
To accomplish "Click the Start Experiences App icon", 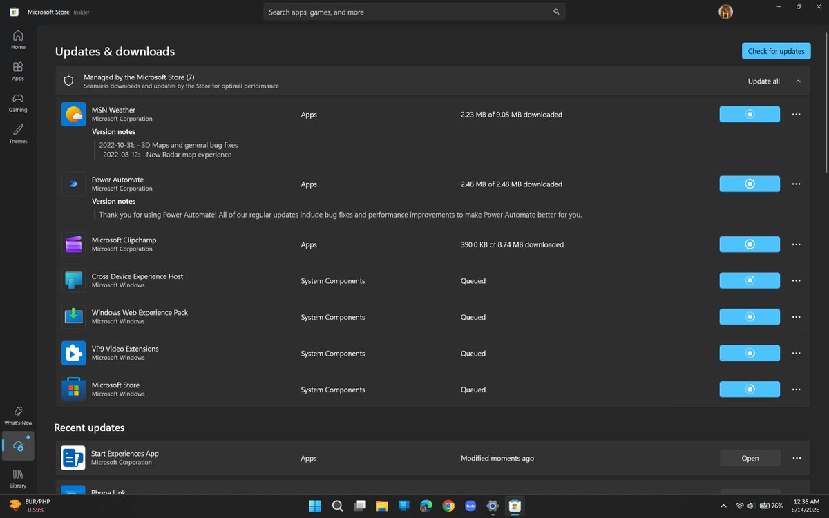I will [x=73, y=458].
